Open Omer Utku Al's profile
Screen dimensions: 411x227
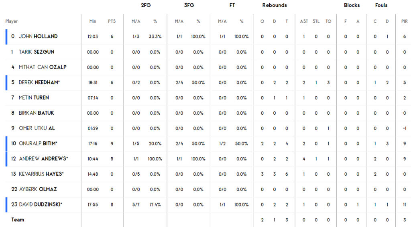37,128
